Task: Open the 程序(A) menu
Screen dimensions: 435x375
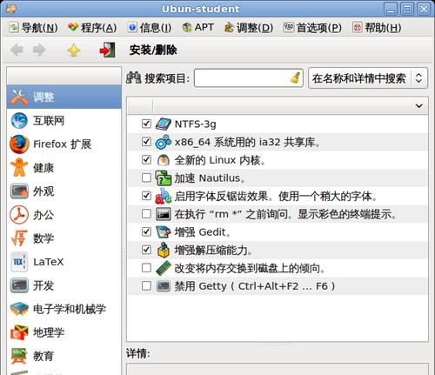Action: (x=92, y=28)
